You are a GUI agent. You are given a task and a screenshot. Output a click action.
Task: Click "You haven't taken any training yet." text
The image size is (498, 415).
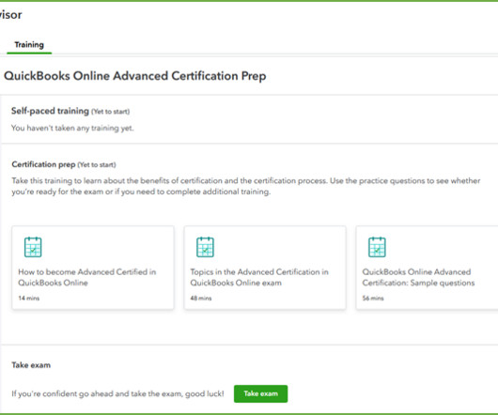72,129
